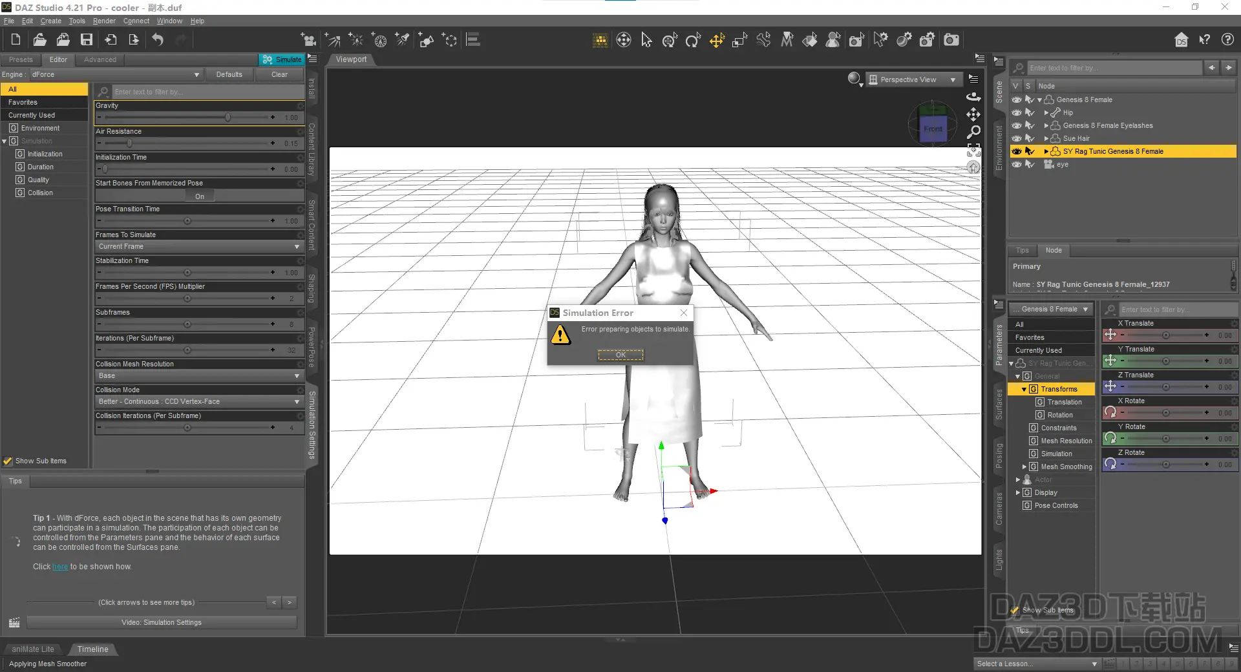Viewport: 1241px width, 672px height.
Task: Click the What's This help cursor icon
Action: (x=1204, y=40)
